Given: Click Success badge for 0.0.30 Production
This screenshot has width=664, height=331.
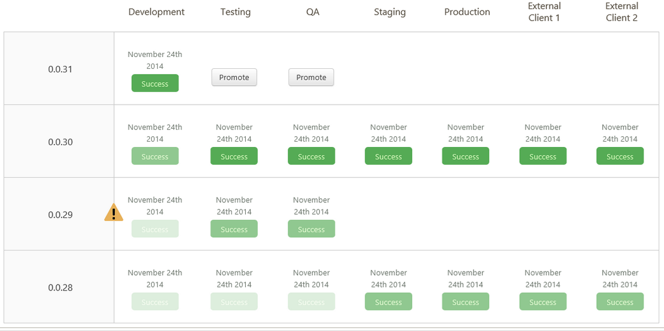Looking at the screenshot, I should [465, 156].
